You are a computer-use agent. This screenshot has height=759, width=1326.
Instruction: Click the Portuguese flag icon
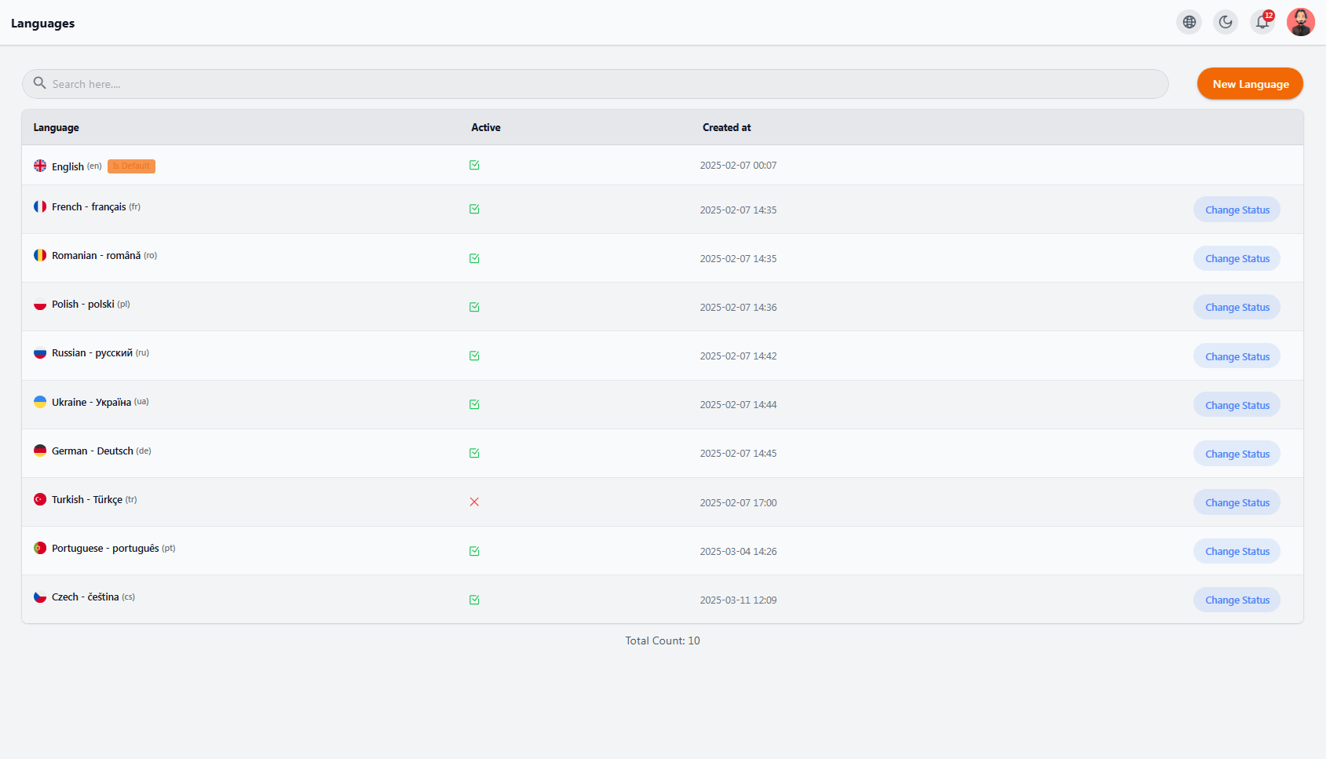coord(40,548)
